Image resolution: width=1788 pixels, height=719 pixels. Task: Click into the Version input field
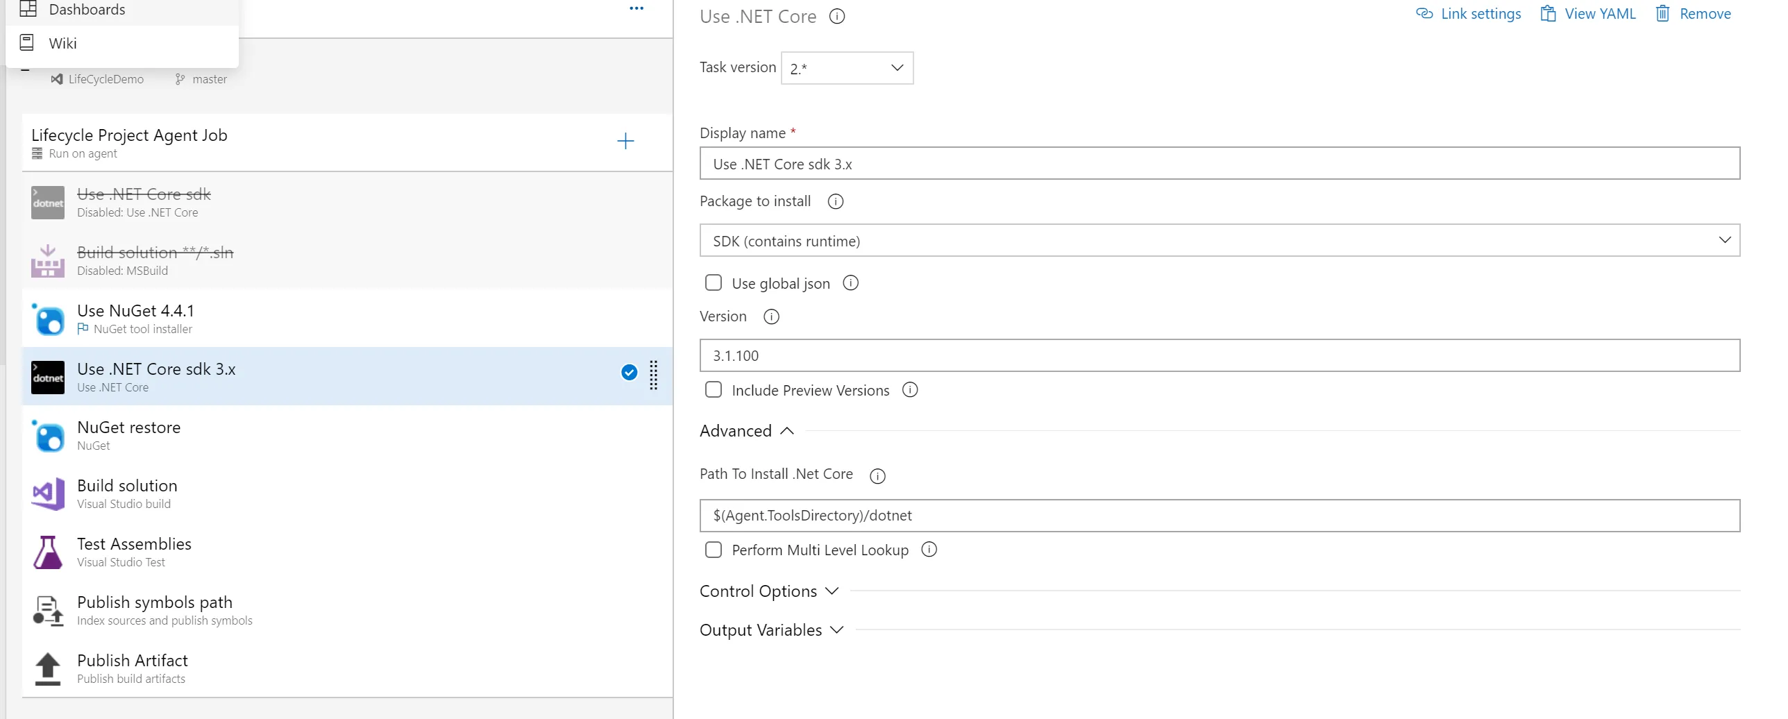point(1219,356)
